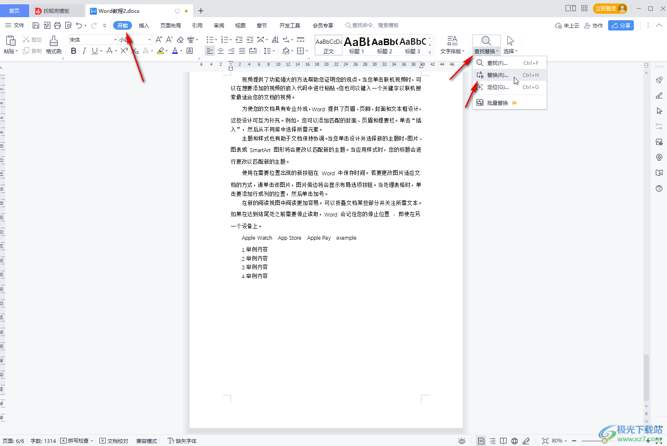Choose 定位(G)... from the dropdown menu

[x=510, y=87]
